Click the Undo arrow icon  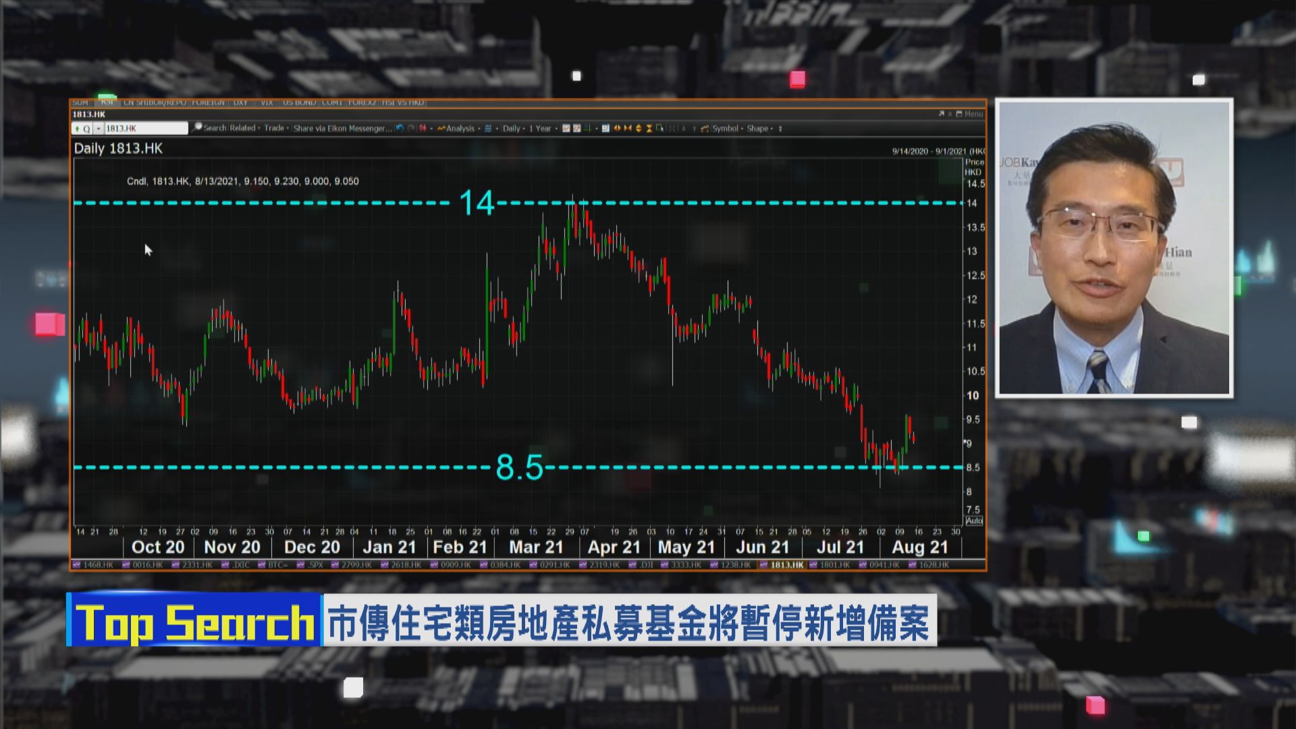coord(398,128)
